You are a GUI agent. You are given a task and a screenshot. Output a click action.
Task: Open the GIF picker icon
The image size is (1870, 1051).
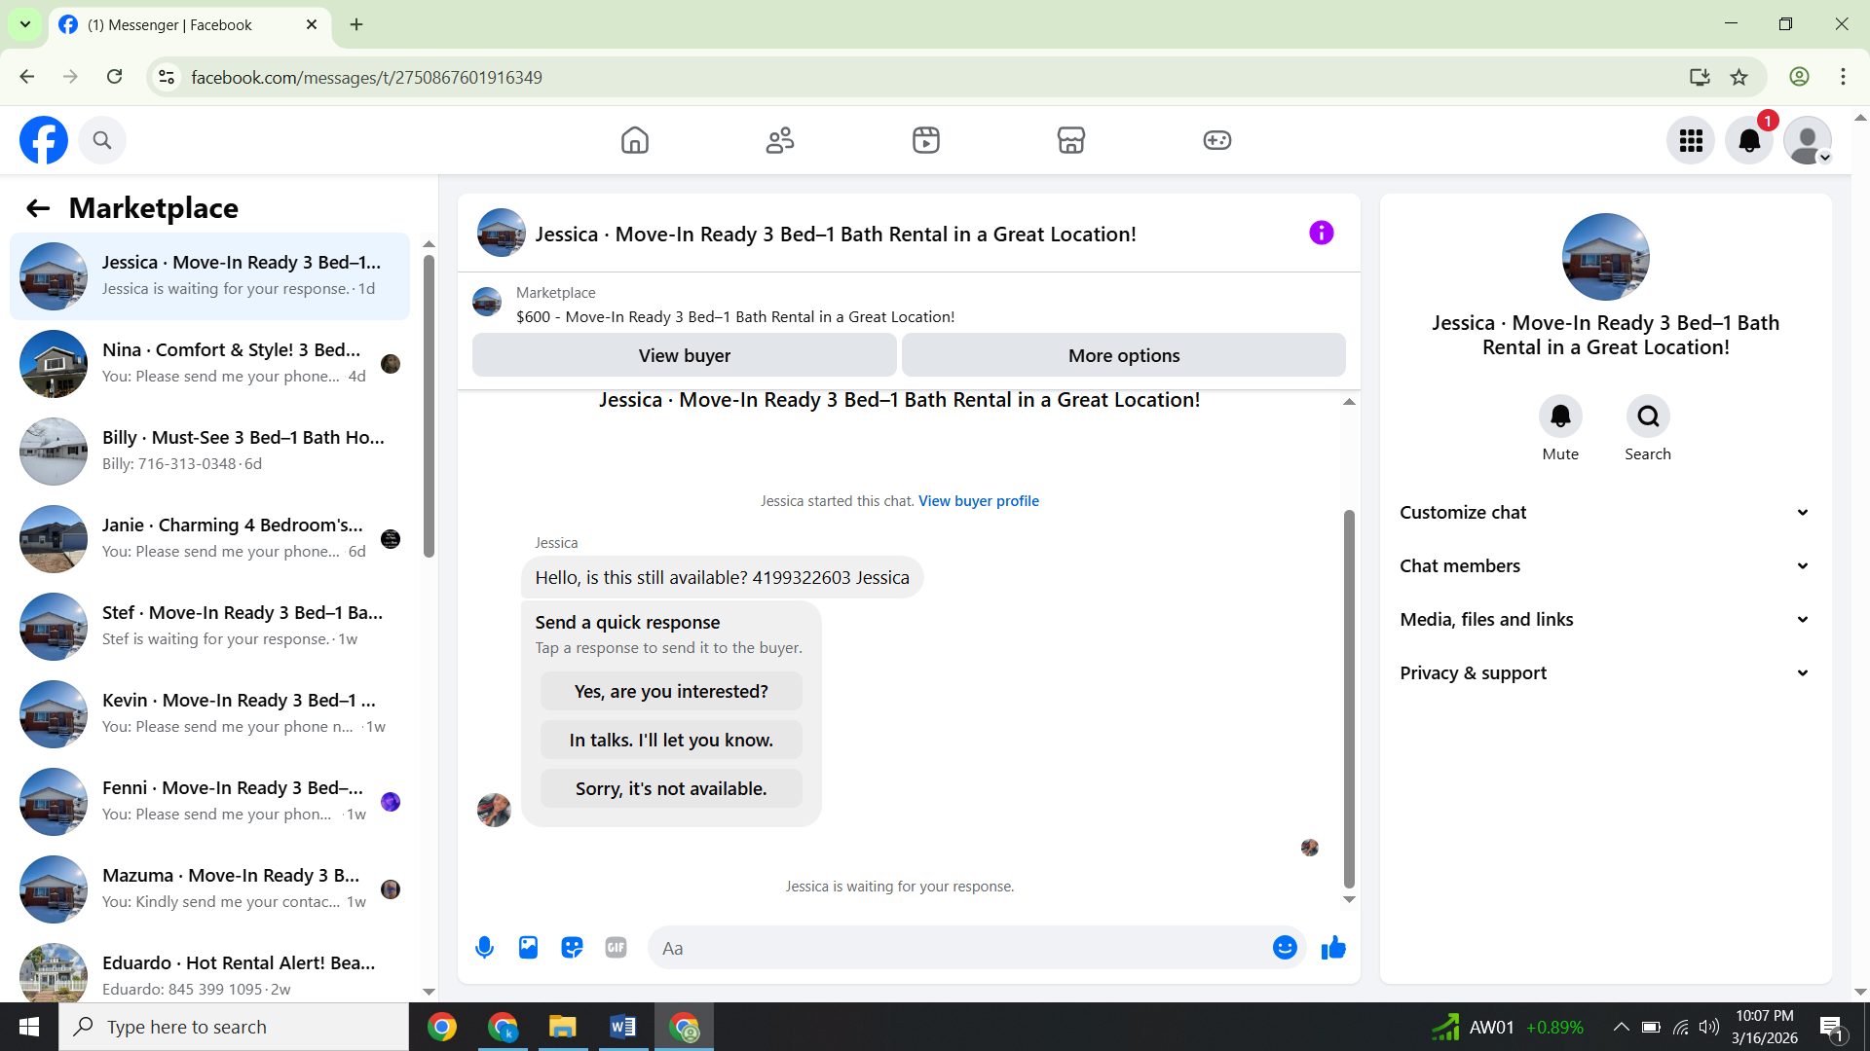[x=616, y=948]
